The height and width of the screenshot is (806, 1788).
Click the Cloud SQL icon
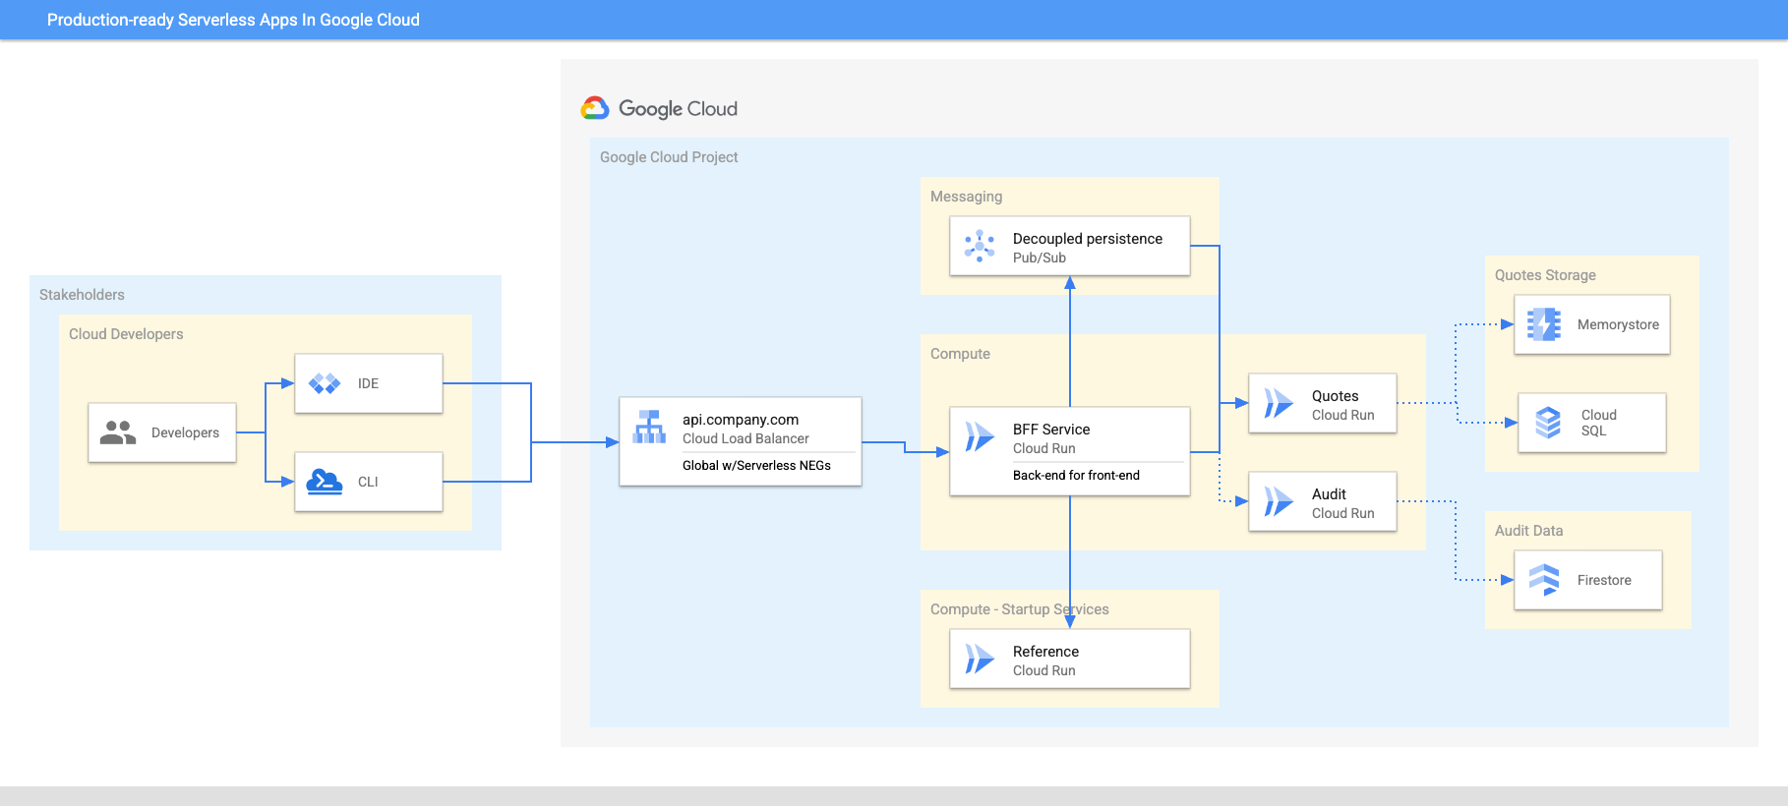click(1548, 423)
